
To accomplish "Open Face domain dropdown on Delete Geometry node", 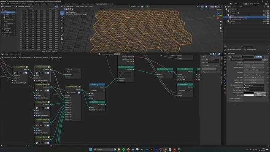I will pos(126,73).
